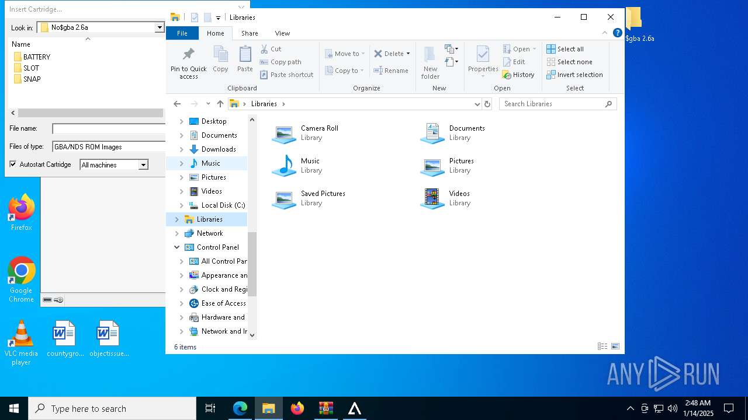Select the Home ribbon tab

click(x=216, y=33)
